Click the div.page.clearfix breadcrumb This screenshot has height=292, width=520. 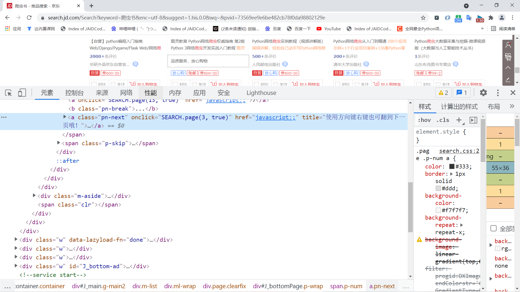coord(225,286)
